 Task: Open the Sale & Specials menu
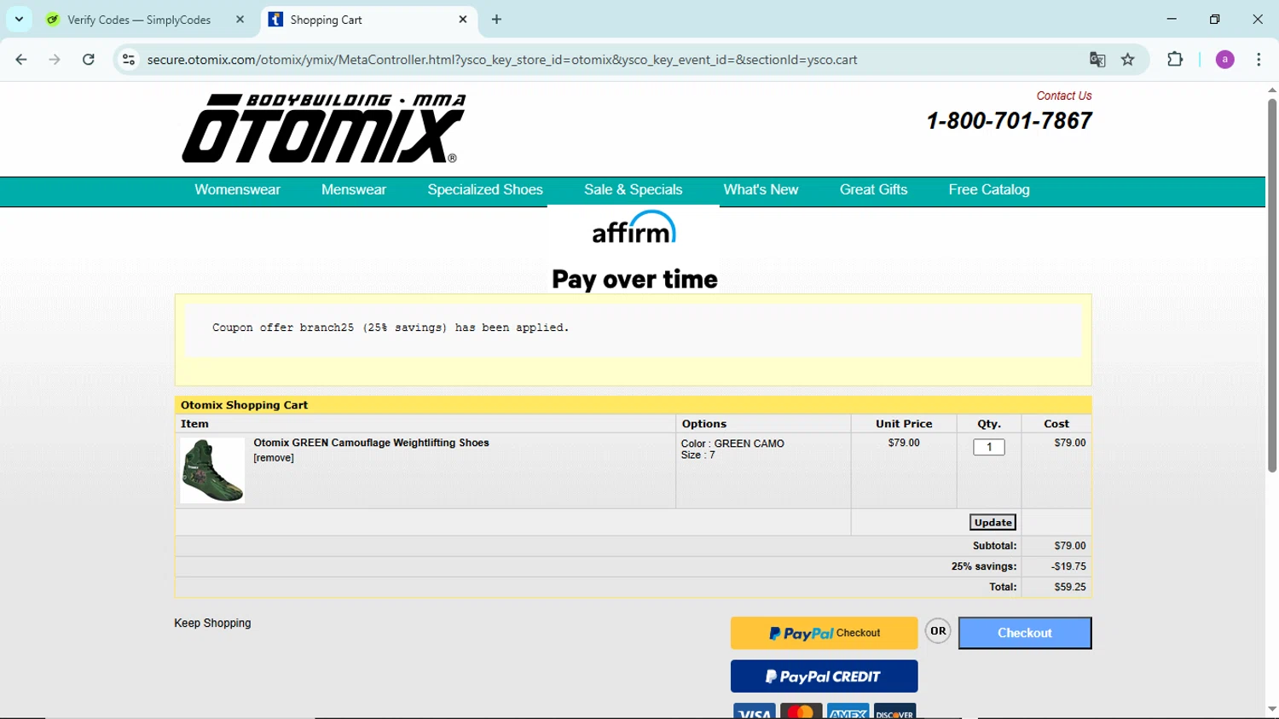(x=634, y=190)
